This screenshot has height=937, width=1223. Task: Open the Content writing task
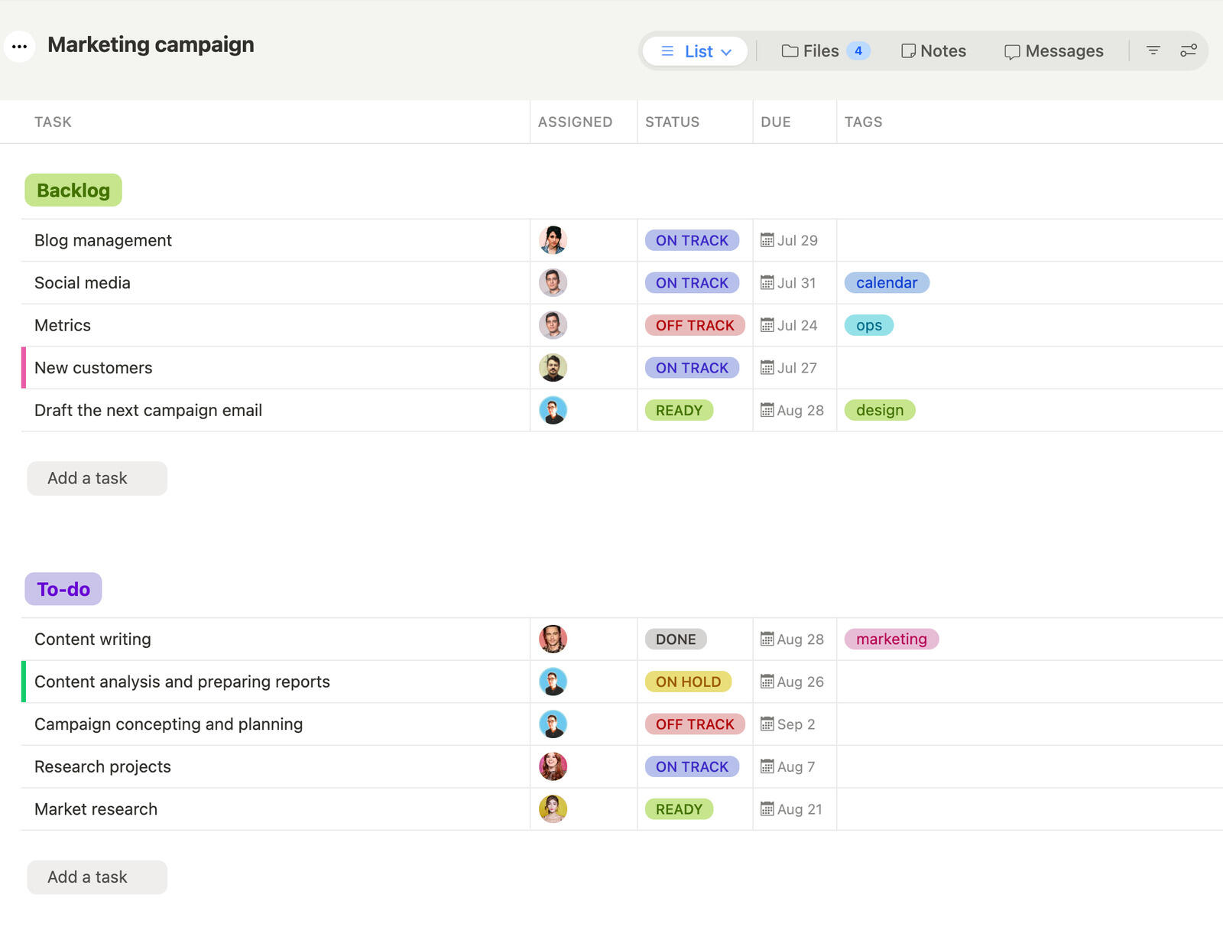point(92,639)
